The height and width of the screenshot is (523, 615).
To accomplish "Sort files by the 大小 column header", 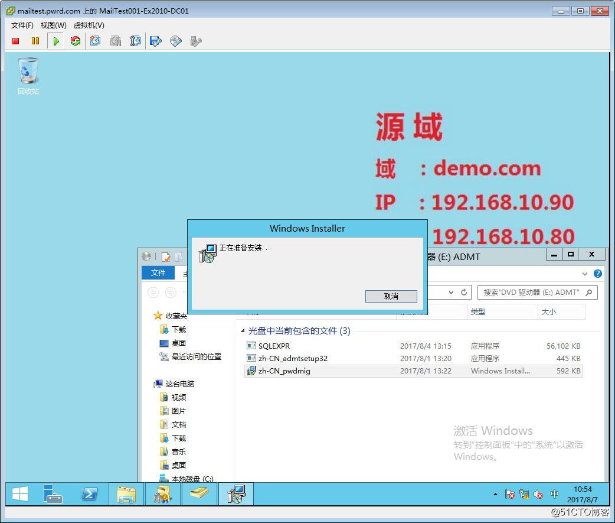I will [561, 312].
